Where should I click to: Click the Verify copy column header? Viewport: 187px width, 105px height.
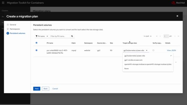(x=157, y=43)
